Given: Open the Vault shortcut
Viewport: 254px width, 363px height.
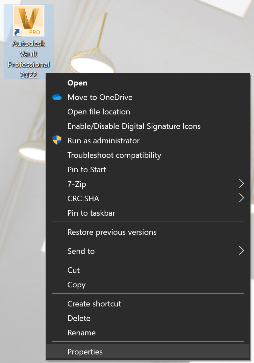Looking at the screenshot, I should [77, 83].
